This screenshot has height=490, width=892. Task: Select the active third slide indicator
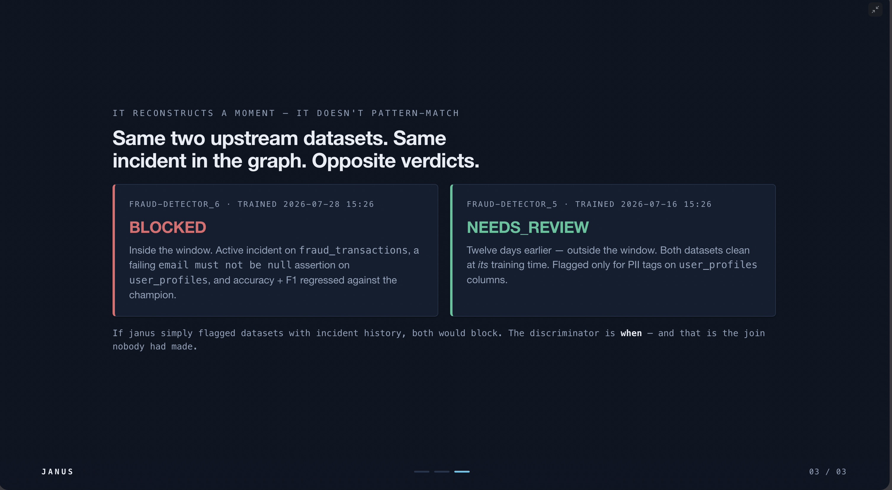pos(462,471)
